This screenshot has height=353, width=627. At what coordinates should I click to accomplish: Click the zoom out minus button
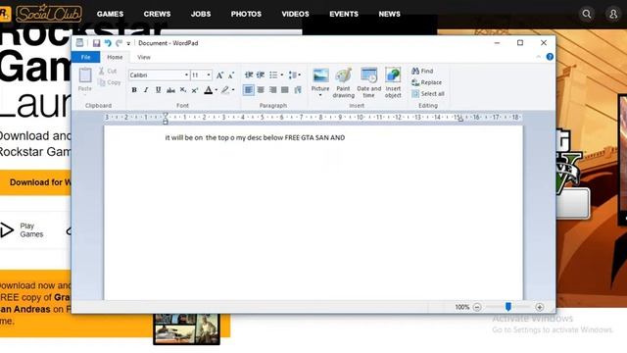tap(477, 307)
